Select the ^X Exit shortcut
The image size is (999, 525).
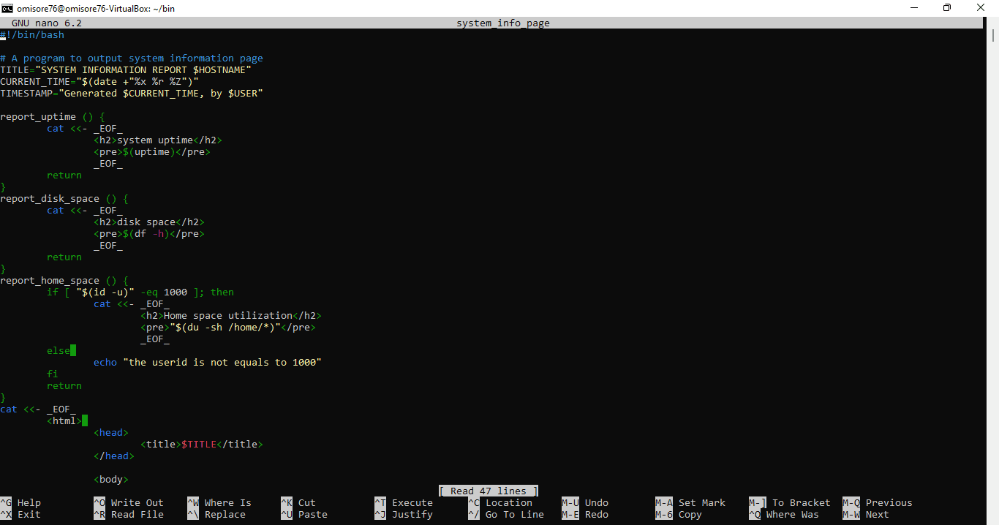(20, 515)
